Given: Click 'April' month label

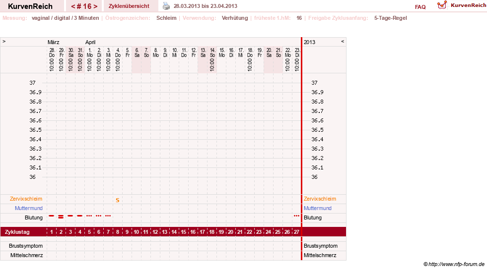Looking at the screenshot, I should point(90,42).
